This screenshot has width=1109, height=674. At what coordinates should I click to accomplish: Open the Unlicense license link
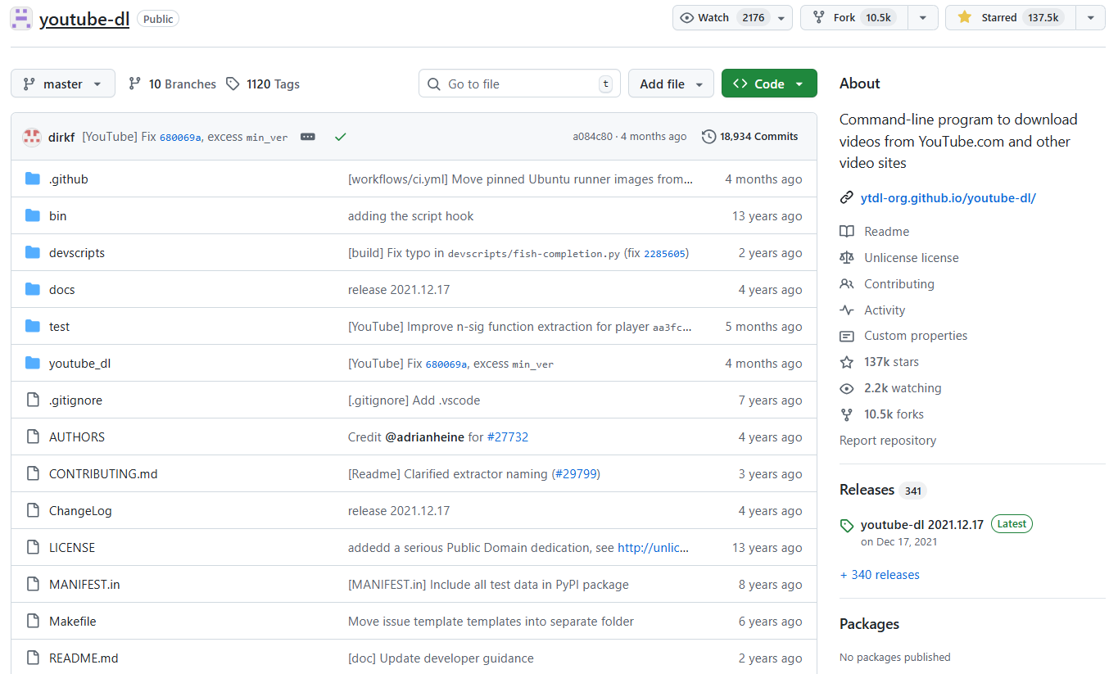click(911, 258)
